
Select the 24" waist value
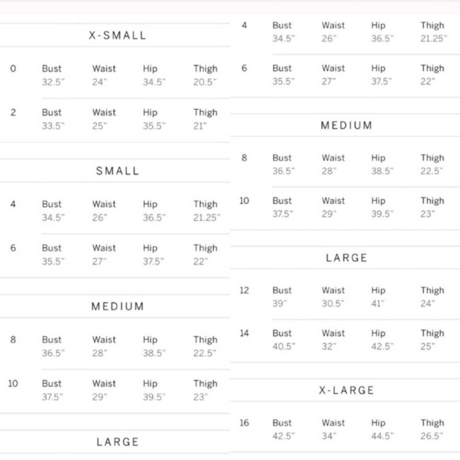(99, 82)
